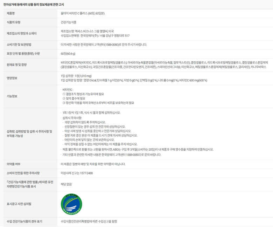Click the 영양정보 row label
Screen dimensions: 273x239
tap(12, 78)
